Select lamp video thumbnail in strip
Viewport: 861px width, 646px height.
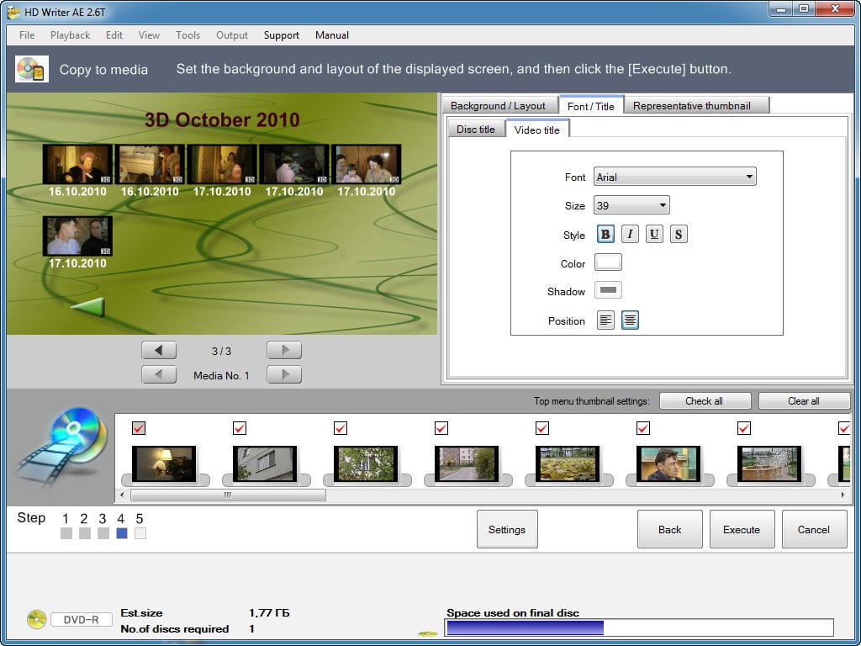click(x=164, y=464)
